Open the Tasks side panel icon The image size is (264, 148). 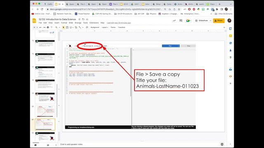coord(231,43)
